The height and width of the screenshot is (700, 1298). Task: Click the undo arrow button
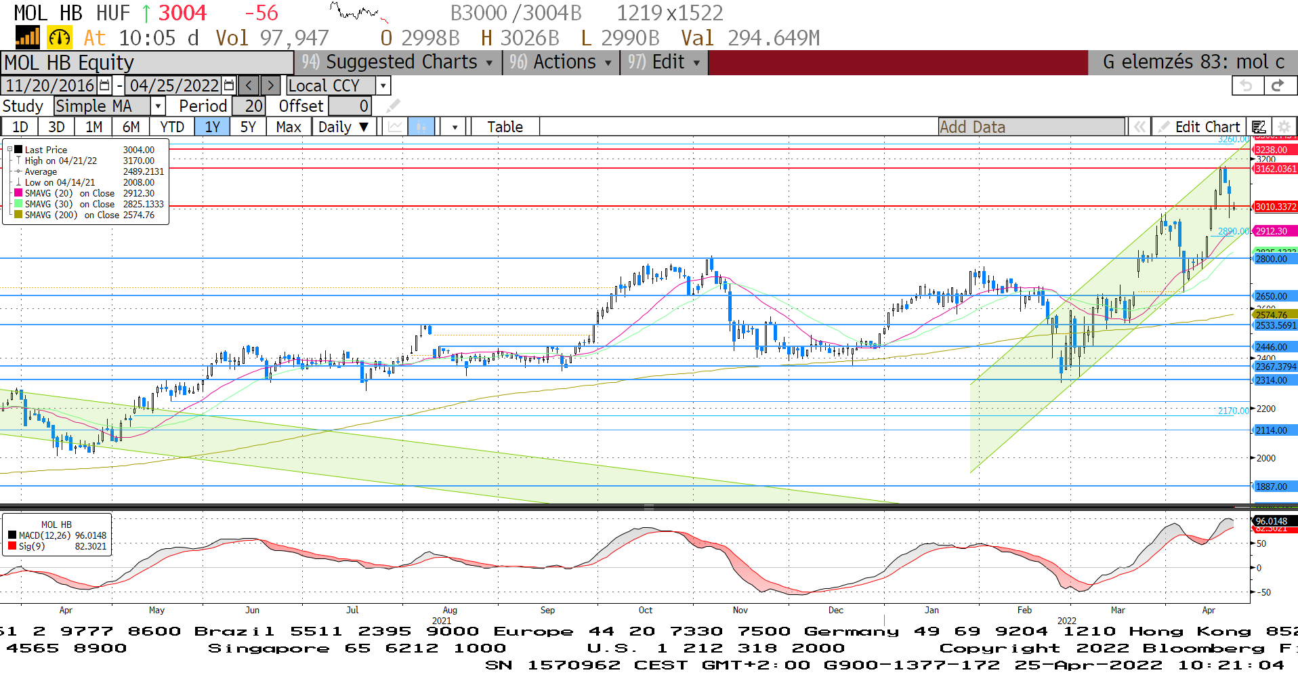tap(1247, 85)
